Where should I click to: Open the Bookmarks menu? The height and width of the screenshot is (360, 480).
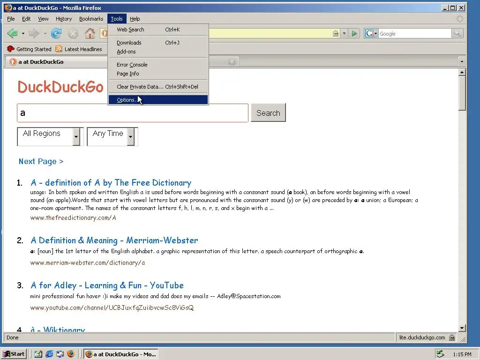pyautogui.click(x=91, y=19)
